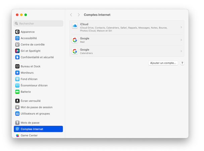The height and width of the screenshot is (151, 204).
Task: Focus the Rechercher search field
Action: click(x=38, y=23)
